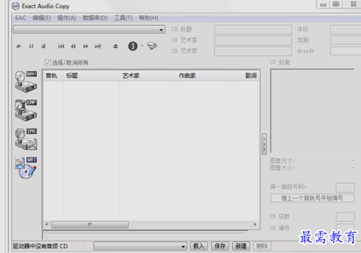Screen dimensions: 361x253
Task: Click the 类别 input field
Action: (345, 40)
